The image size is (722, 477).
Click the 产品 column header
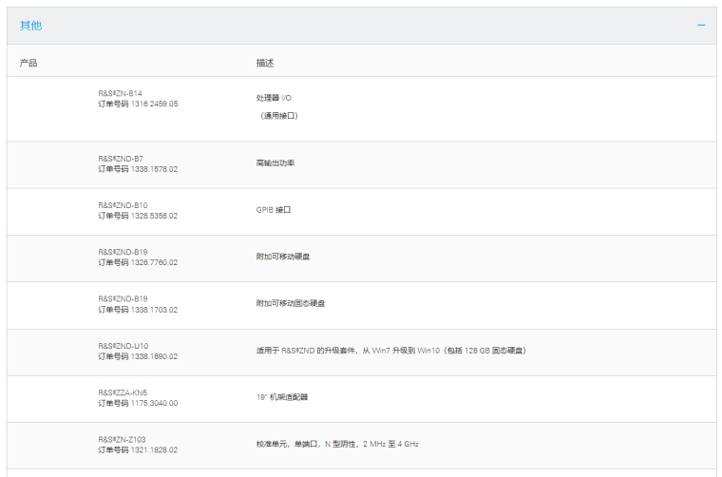click(x=28, y=63)
